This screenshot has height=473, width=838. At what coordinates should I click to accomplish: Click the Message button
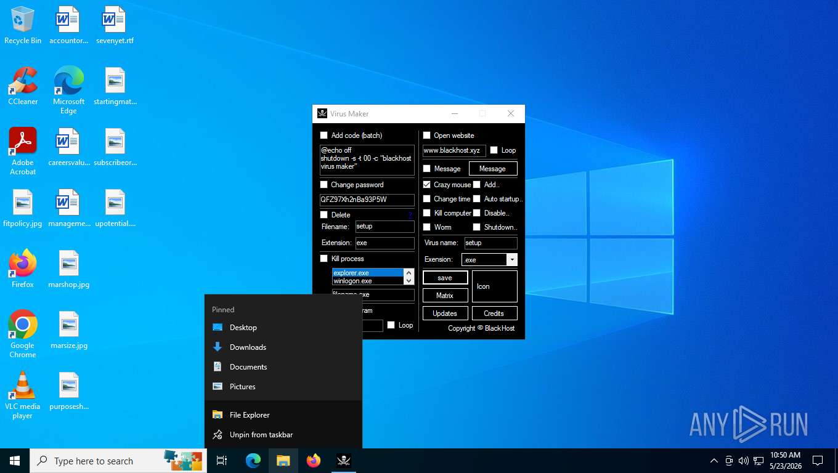(x=493, y=169)
